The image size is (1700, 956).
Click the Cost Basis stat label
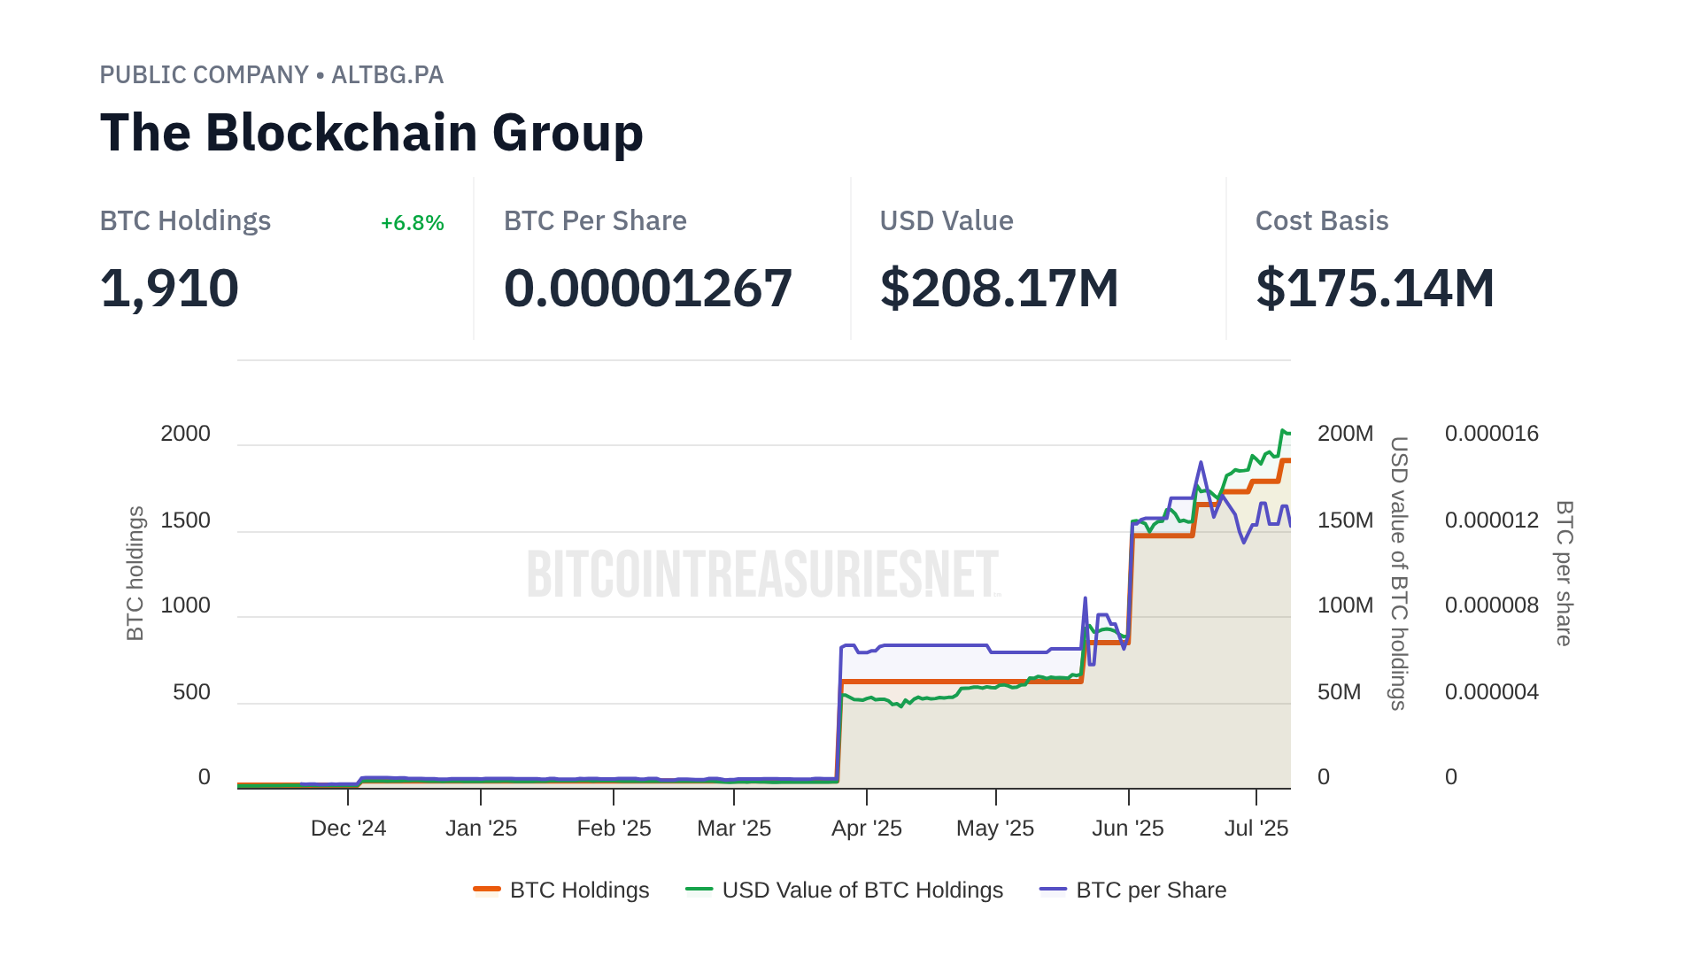tap(1322, 221)
